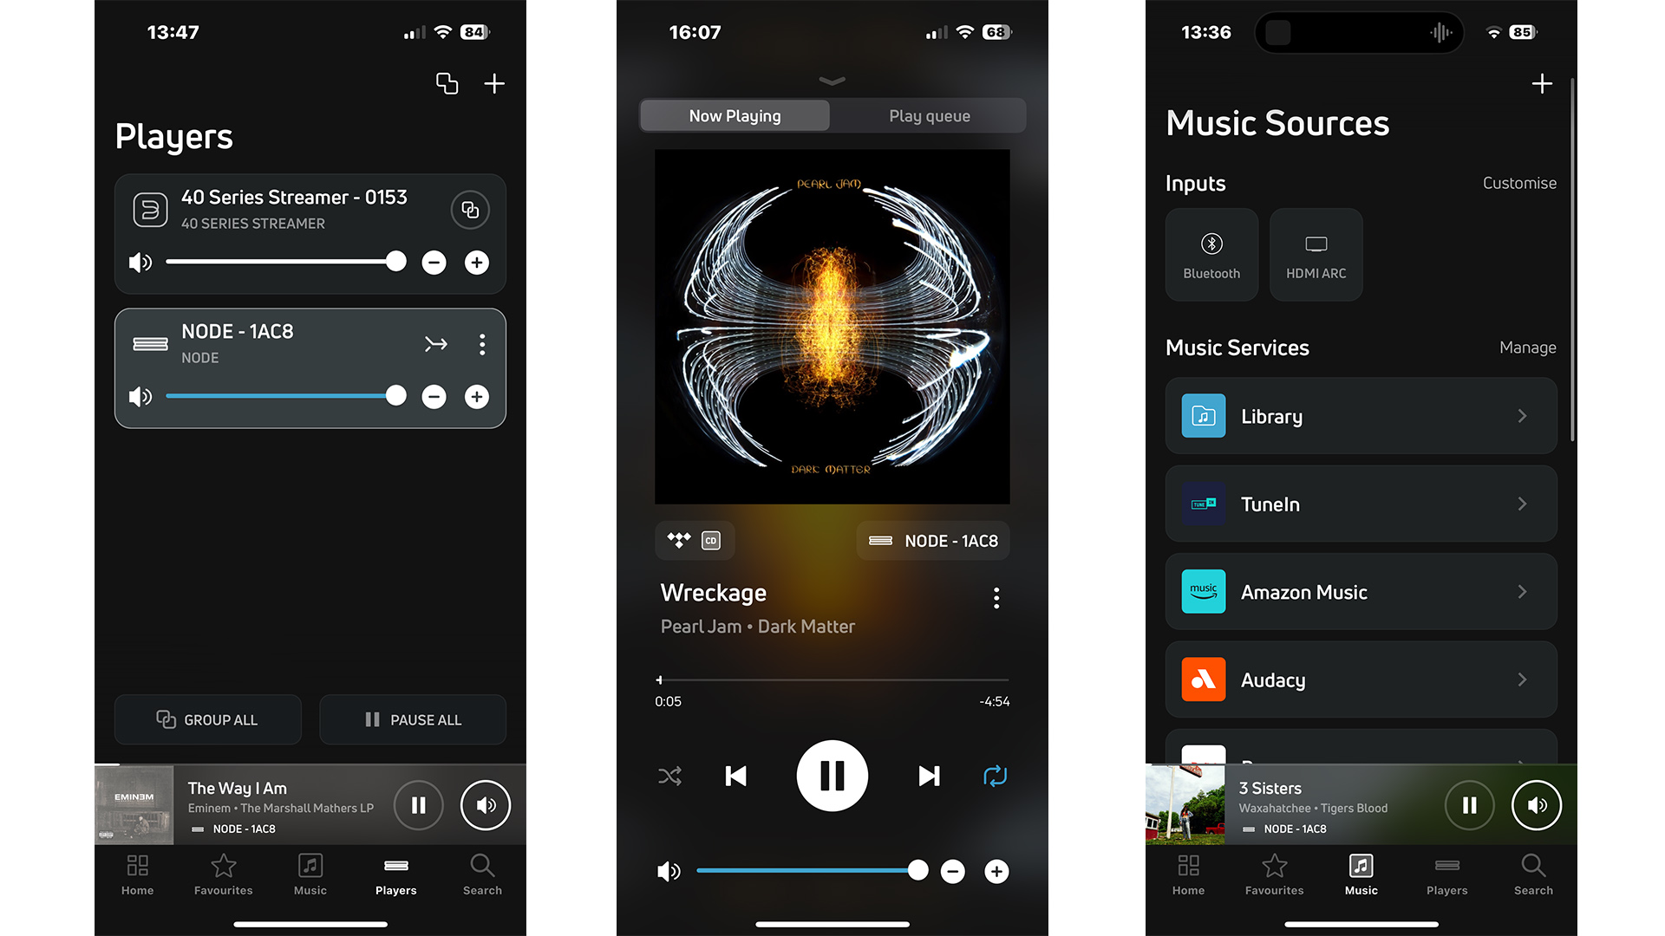Toggle mute on NODE-1AC8 volume
1665x936 pixels.
(140, 395)
